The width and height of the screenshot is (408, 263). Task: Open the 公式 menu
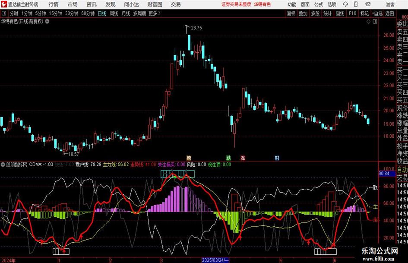tap(318, 4)
